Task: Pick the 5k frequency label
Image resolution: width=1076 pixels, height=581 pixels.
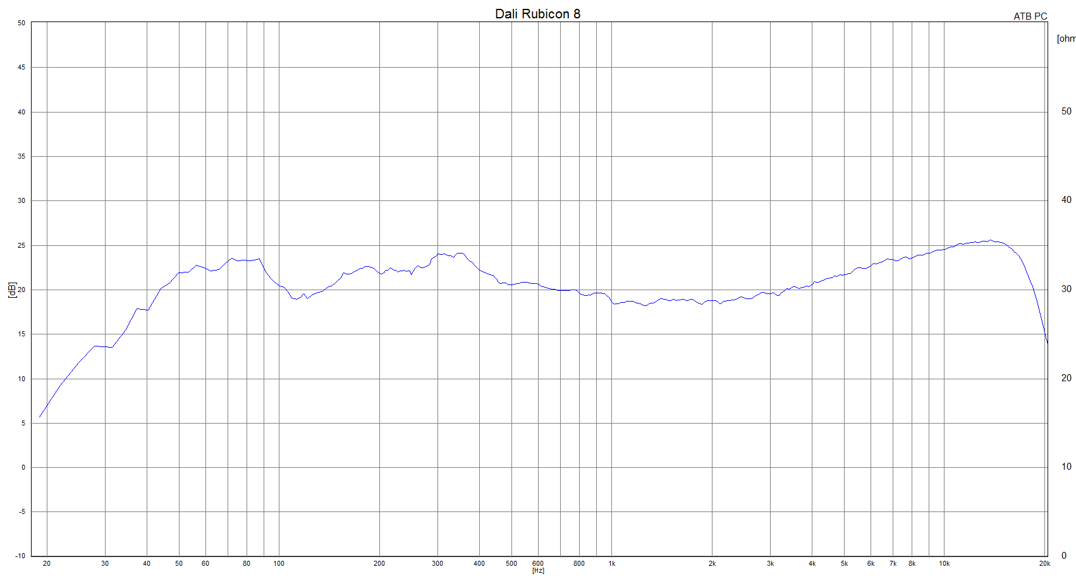Action: pos(845,563)
